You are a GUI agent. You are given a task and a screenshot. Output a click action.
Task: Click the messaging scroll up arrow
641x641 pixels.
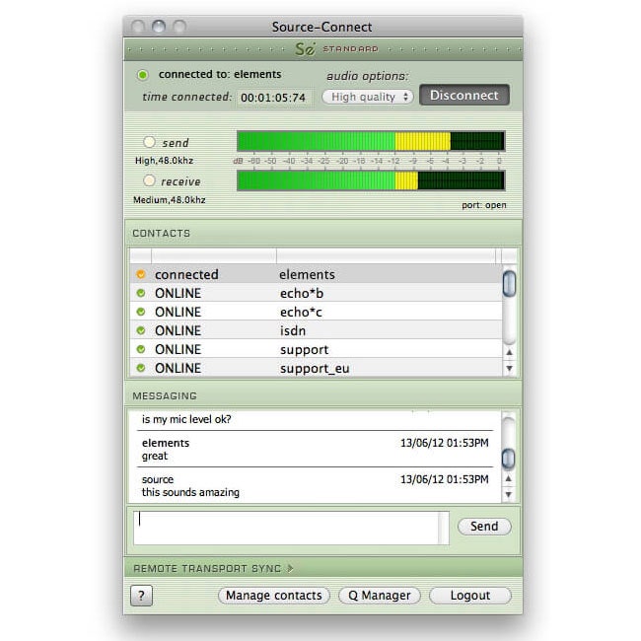pos(508,478)
